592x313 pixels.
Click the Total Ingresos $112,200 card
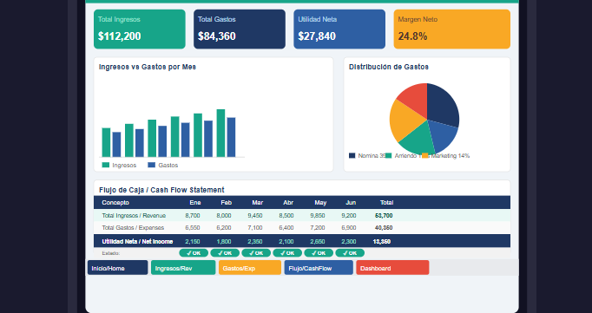point(140,29)
